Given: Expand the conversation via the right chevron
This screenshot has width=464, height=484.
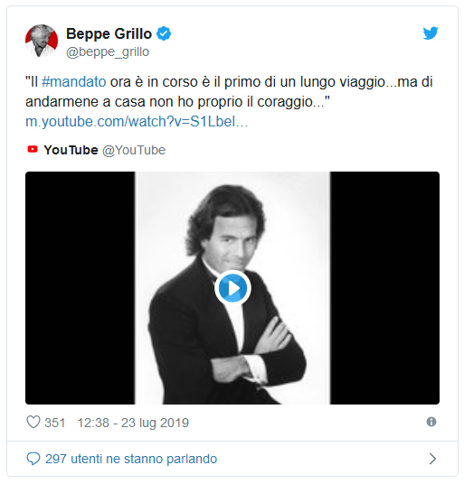Looking at the screenshot, I should click(x=432, y=459).
